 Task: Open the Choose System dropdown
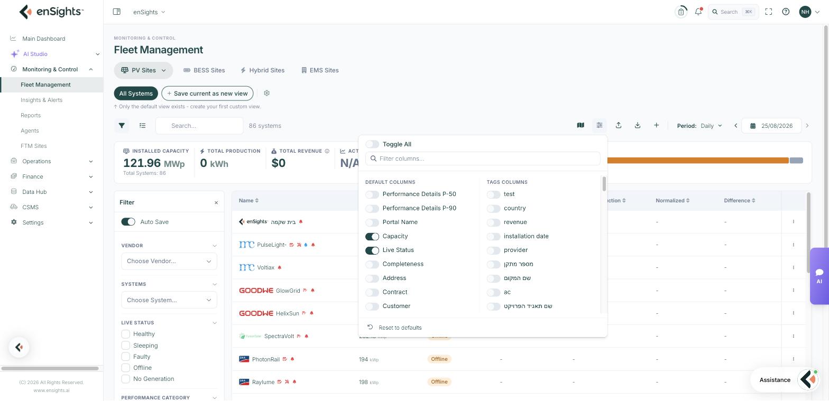169,300
